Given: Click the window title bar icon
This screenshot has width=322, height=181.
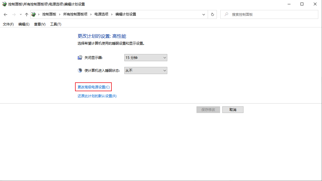Looking at the screenshot, I should point(4,4).
